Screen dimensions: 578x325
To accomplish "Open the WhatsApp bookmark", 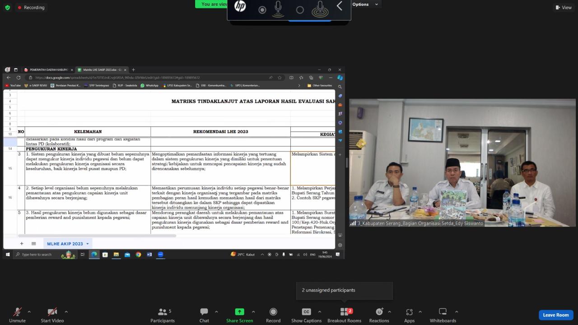I will point(149,85).
